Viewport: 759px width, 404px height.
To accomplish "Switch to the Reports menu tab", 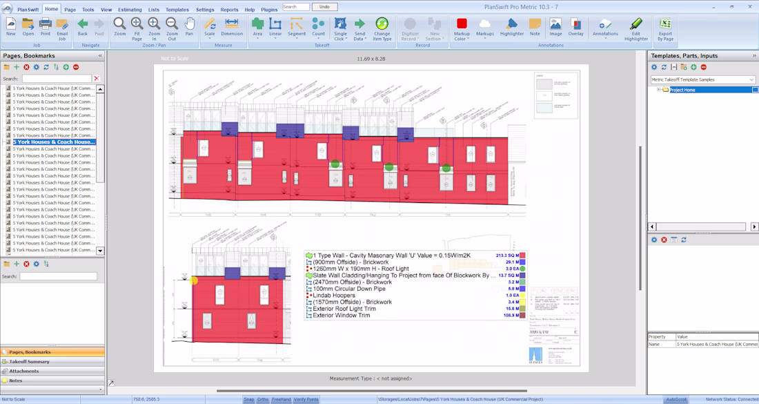I will pos(229,10).
